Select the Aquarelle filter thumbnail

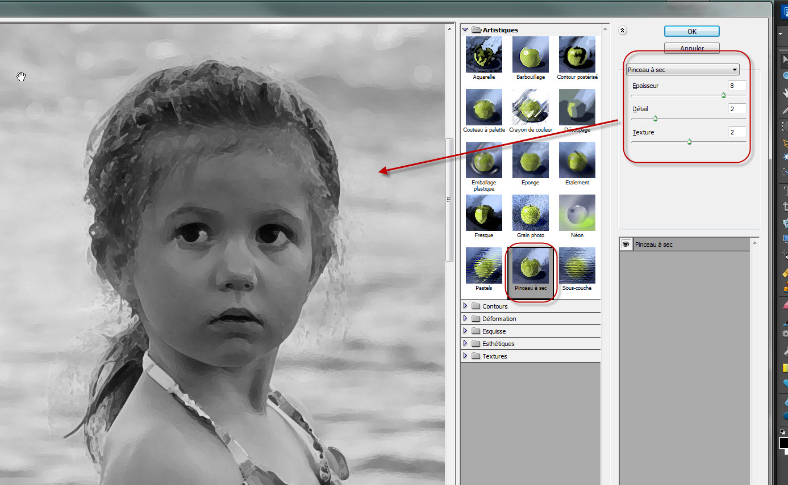[483, 54]
